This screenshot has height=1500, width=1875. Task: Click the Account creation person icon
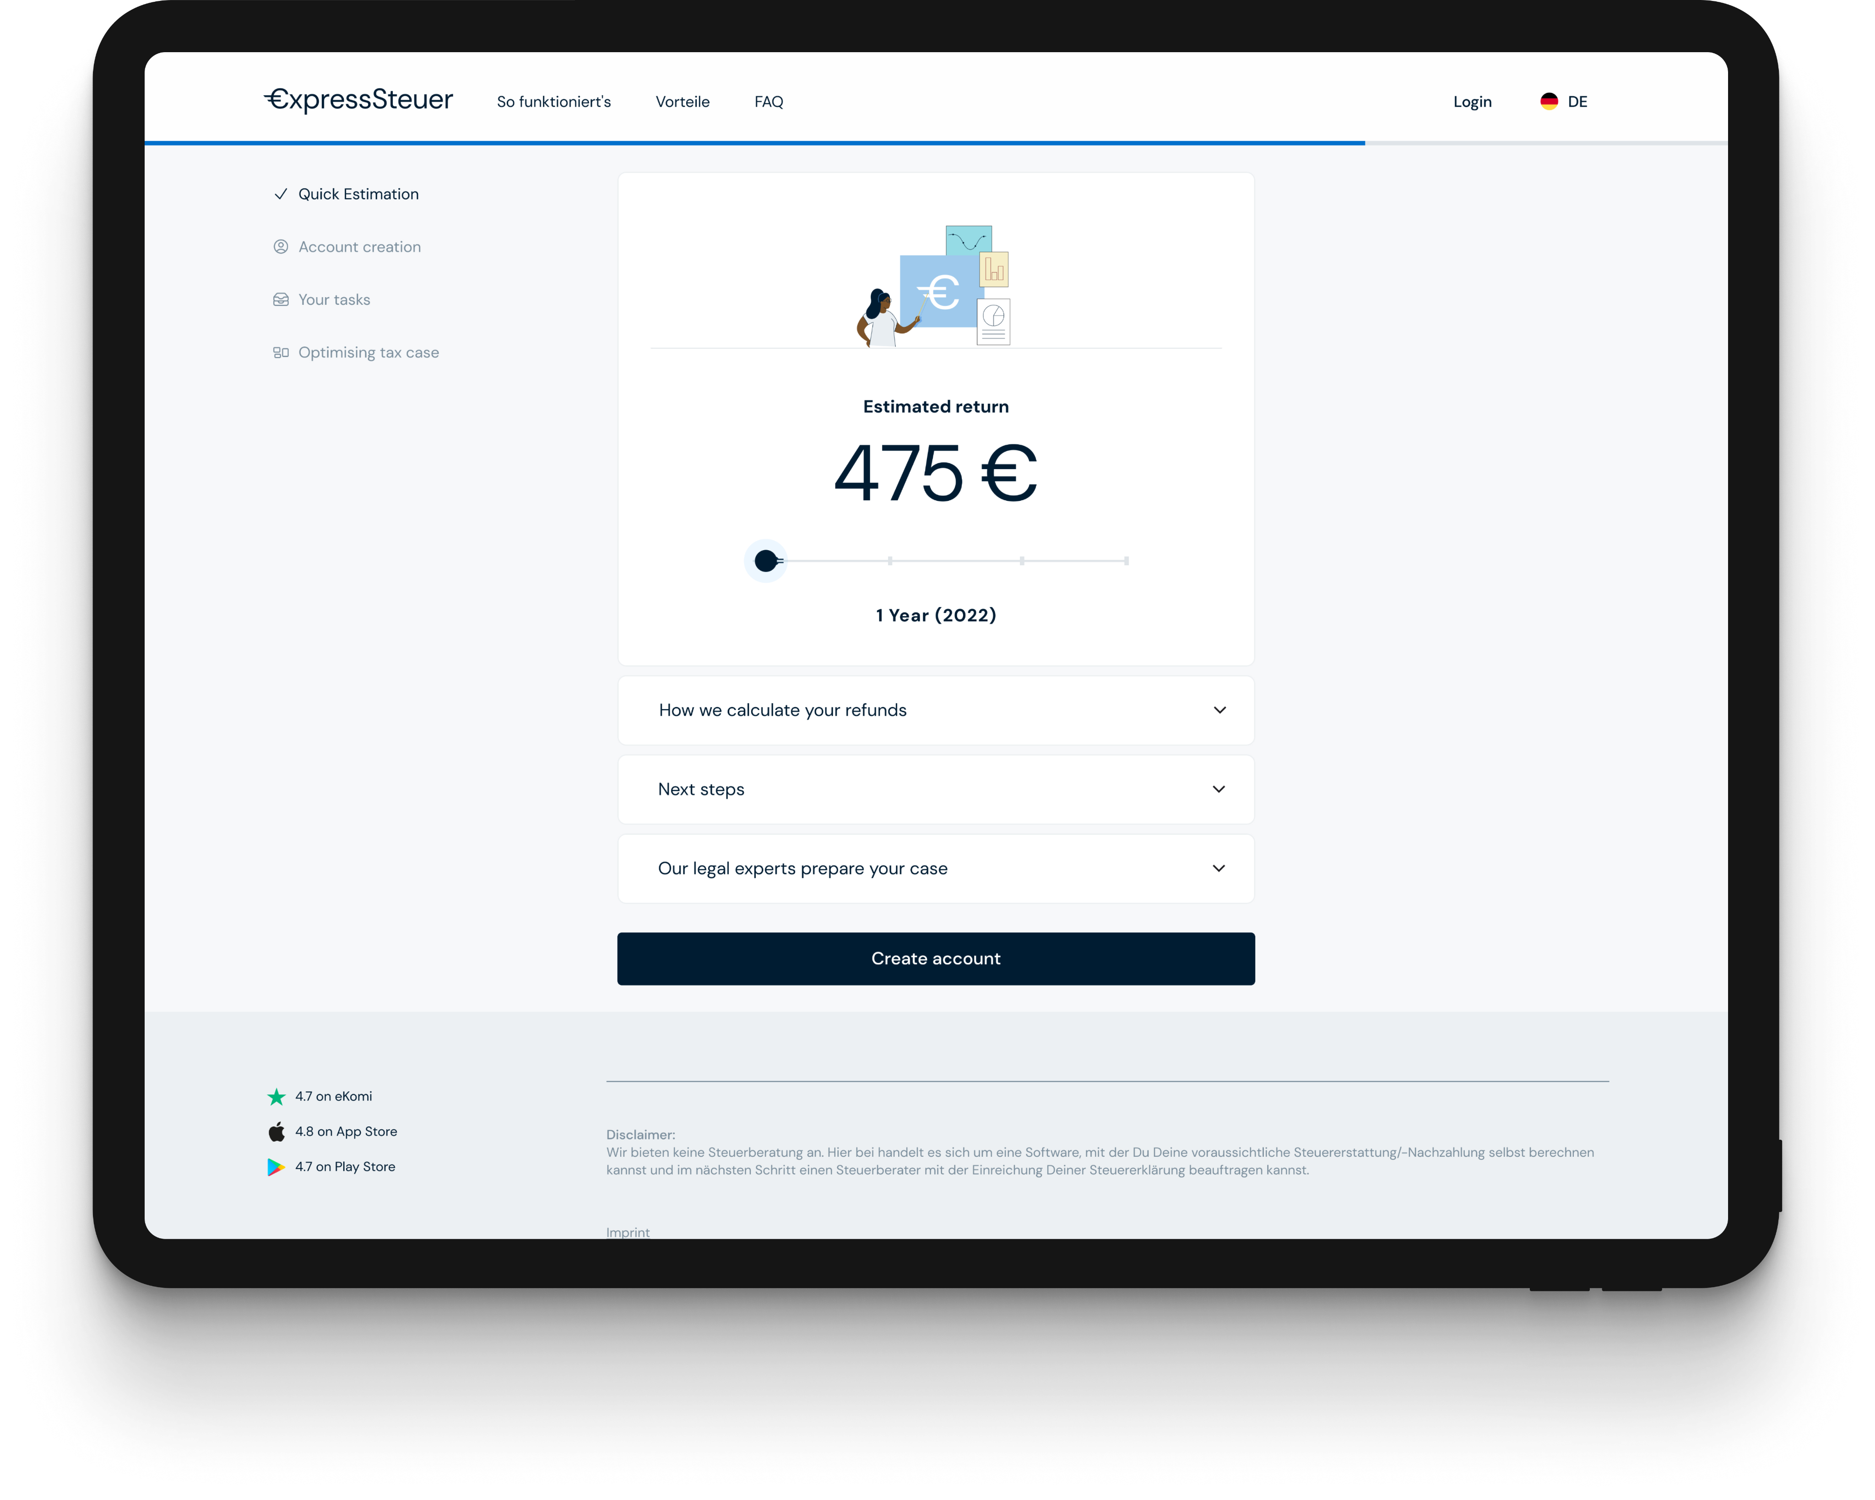[x=280, y=247]
